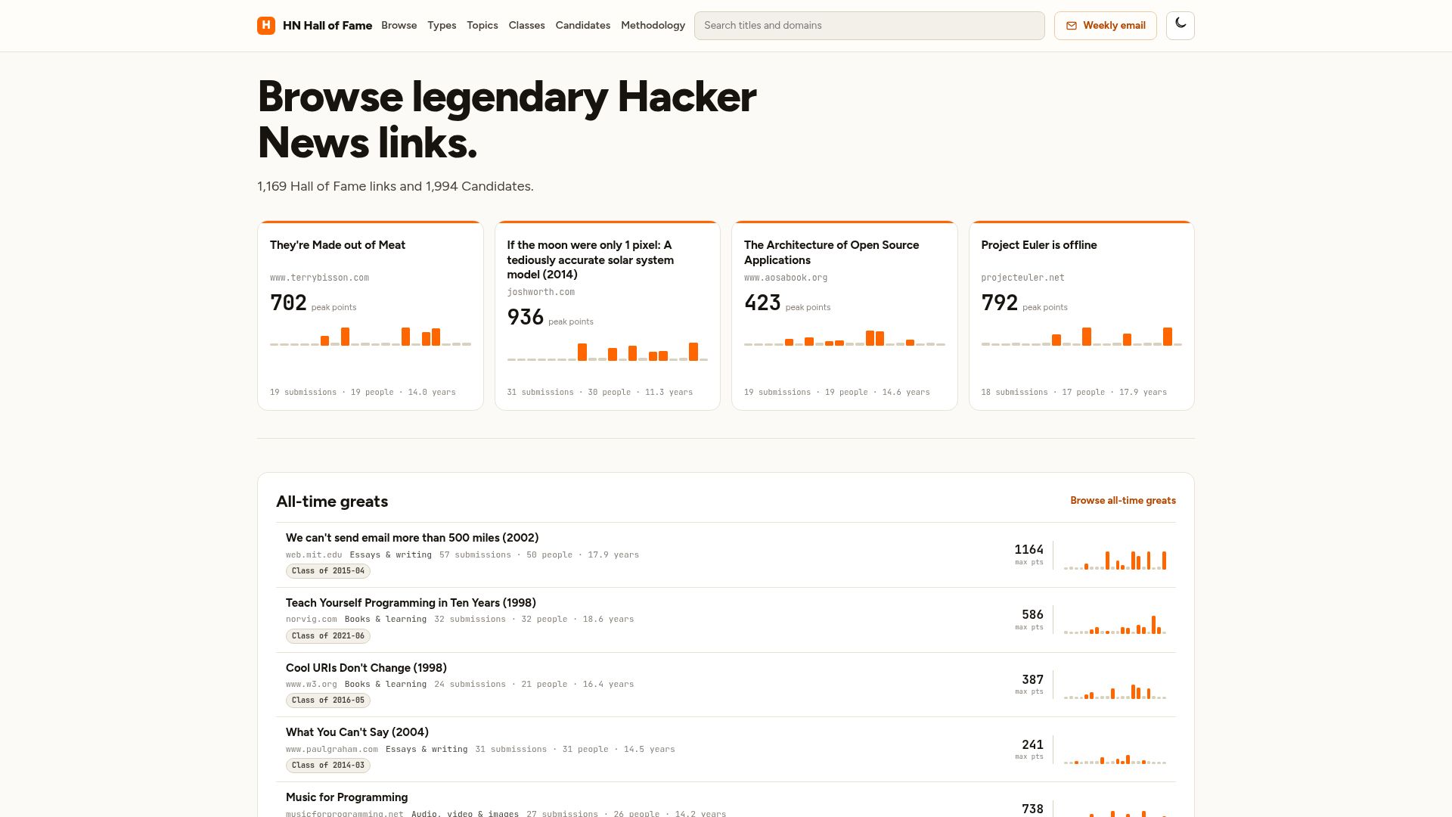Click sparkline next to 1164 max pts

(x=1115, y=560)
